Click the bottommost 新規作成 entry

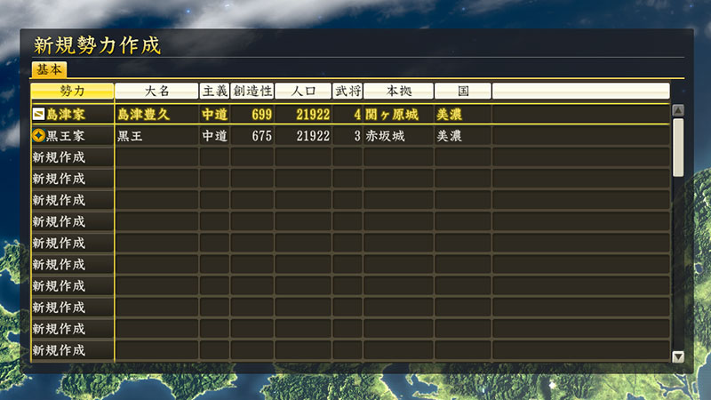[x=59, y=350]
